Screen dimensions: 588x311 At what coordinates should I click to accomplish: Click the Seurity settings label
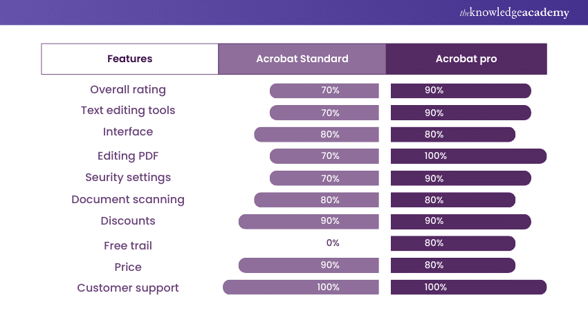click(128, 178)
